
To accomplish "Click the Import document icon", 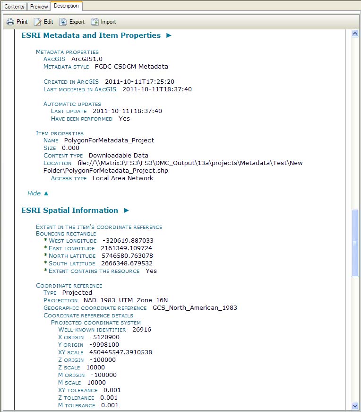I will point(95,22).
